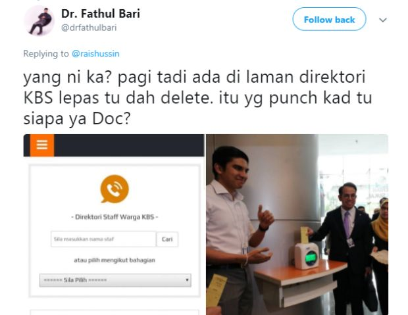Image resolution: width=408 pixels, height=315 pixels.
Task: Open the @raishussin mention link
Action: tap(95, 53)
